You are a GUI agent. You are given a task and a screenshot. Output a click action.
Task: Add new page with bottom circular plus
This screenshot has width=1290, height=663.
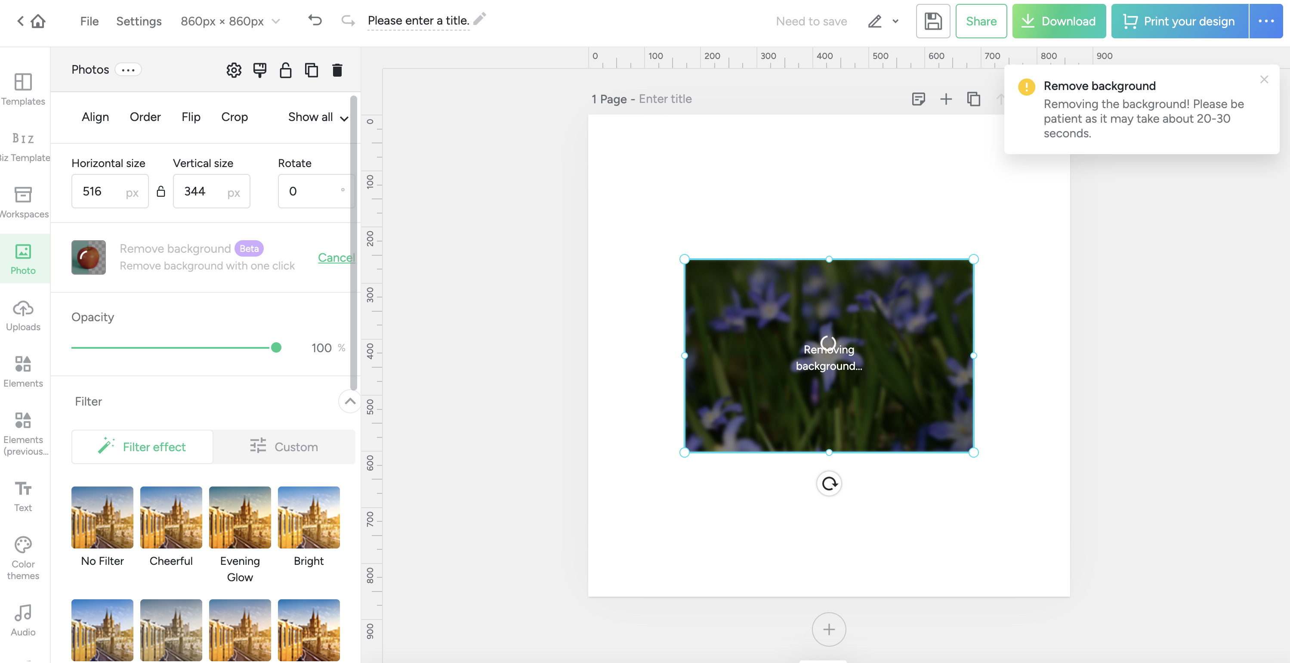point(829,629)
